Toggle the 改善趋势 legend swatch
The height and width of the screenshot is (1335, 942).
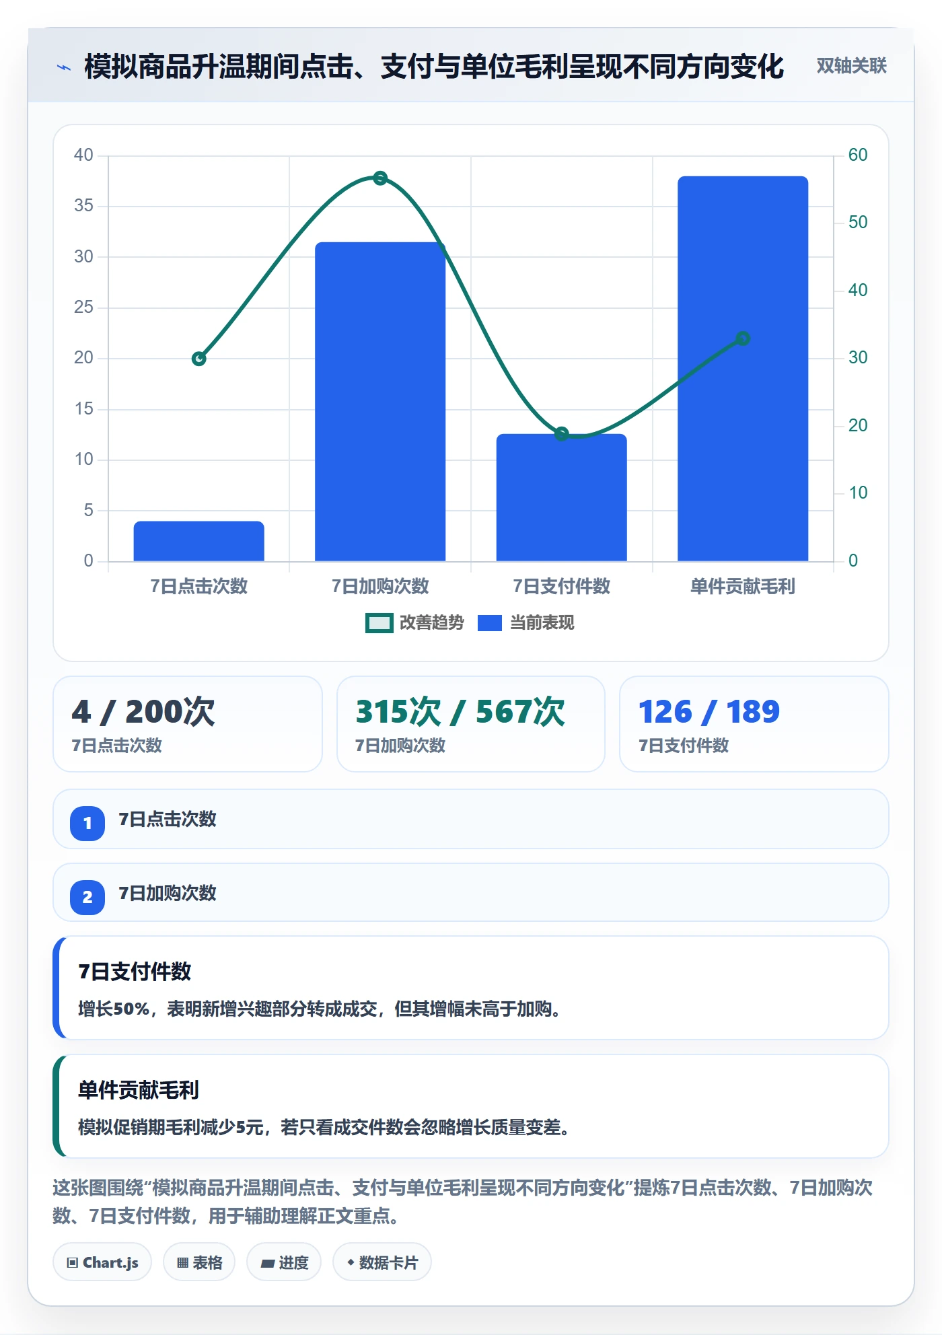pos(379,623)
